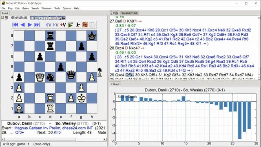261x147 pixels.
Task: Click the white bishop on a1
Action: tap(19, 108)
